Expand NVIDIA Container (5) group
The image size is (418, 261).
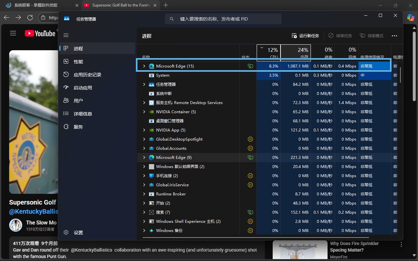pyautogui.click(x=144, y=112)
